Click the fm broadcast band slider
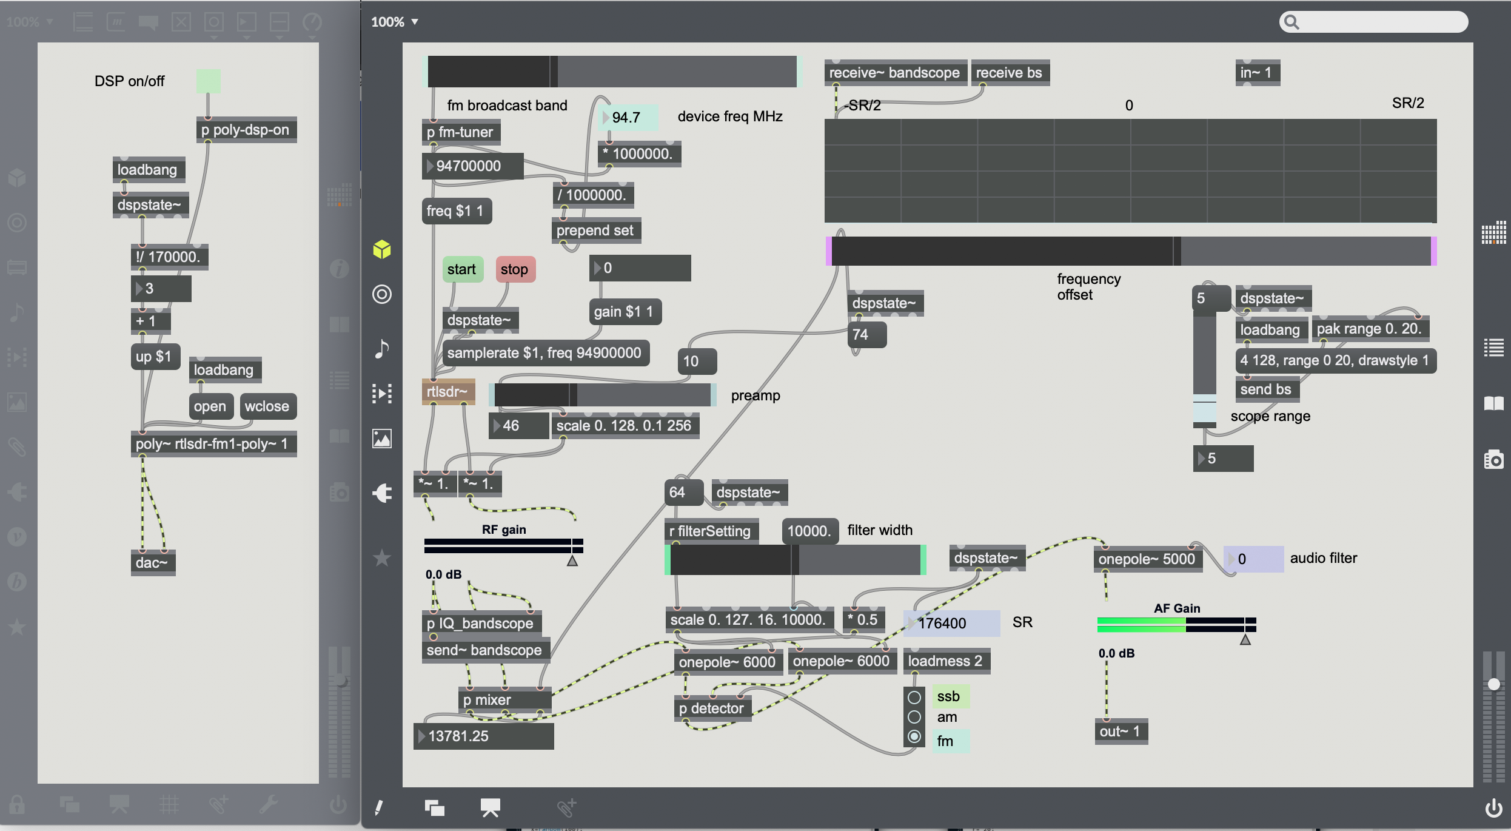Screen dimensions: 1511x831 coord(612,72)
